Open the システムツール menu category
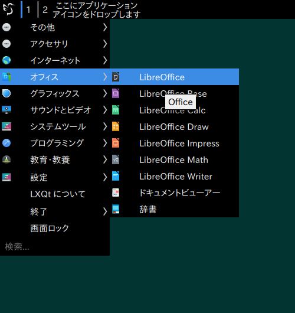295x313 pixels. tap(55, 126)
